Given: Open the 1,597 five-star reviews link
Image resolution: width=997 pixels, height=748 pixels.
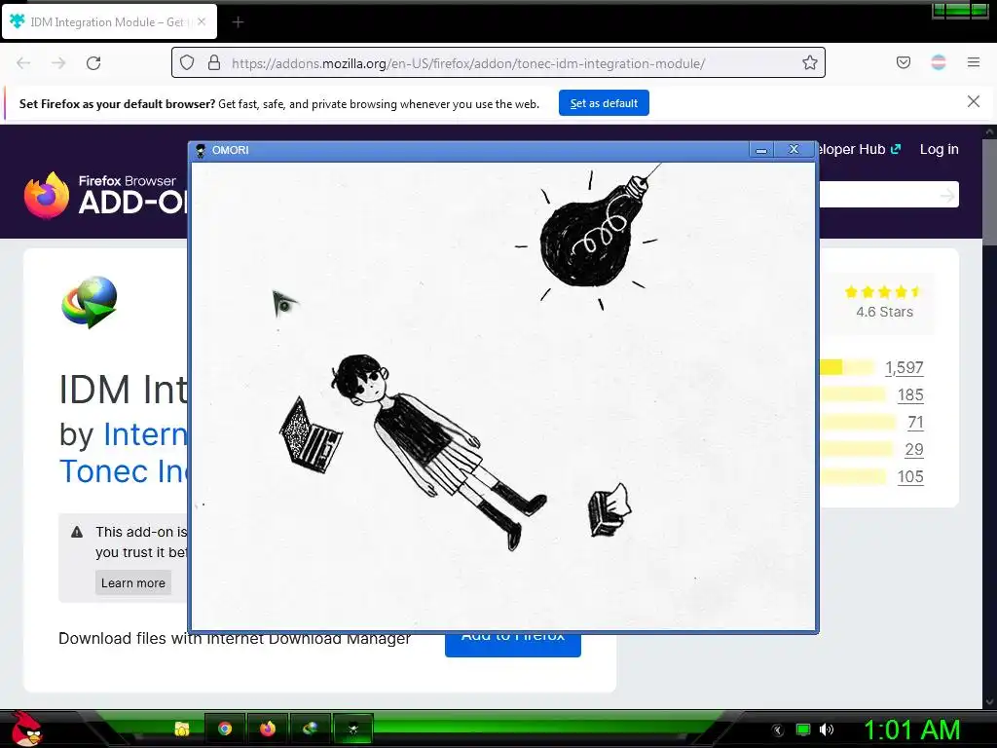Looking at the screenshot, I should pos(905,367).
